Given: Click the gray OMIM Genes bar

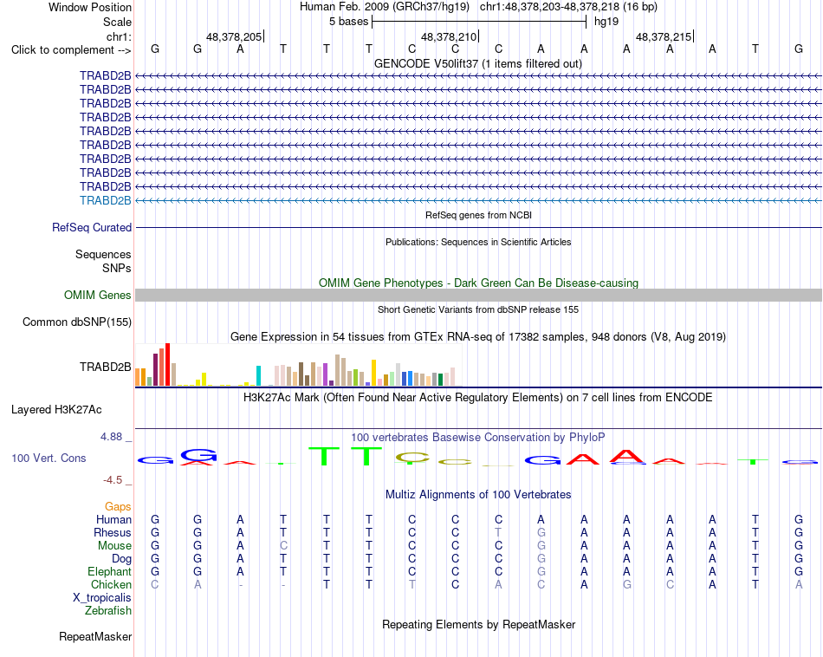Looking at the screenshot, I should (x=478, y=296).
